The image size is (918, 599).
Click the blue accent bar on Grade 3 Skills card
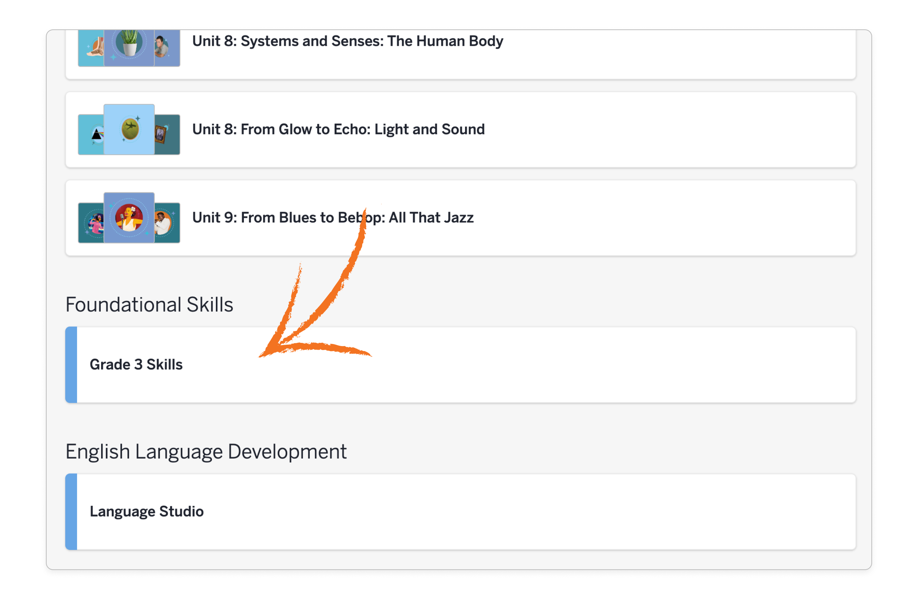click(x=71, y=365)
